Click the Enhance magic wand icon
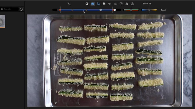Image resolution: width=195 pixels, height=109 pixels. (69, 4)
